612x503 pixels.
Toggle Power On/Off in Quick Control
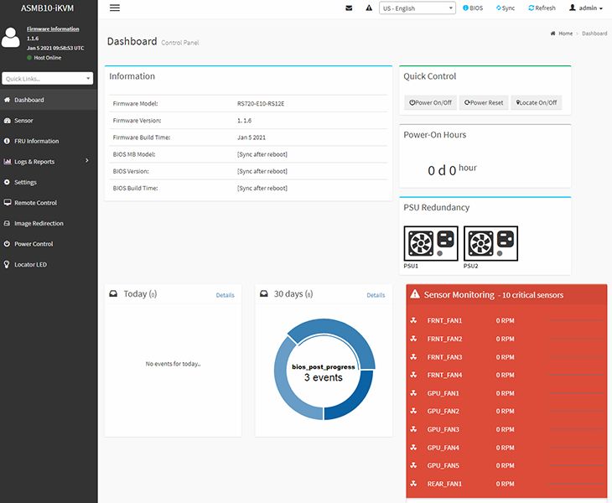click(x=430, y=102)
